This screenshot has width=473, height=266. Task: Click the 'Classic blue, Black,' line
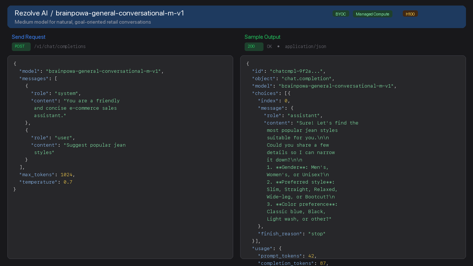coord(296,212)
